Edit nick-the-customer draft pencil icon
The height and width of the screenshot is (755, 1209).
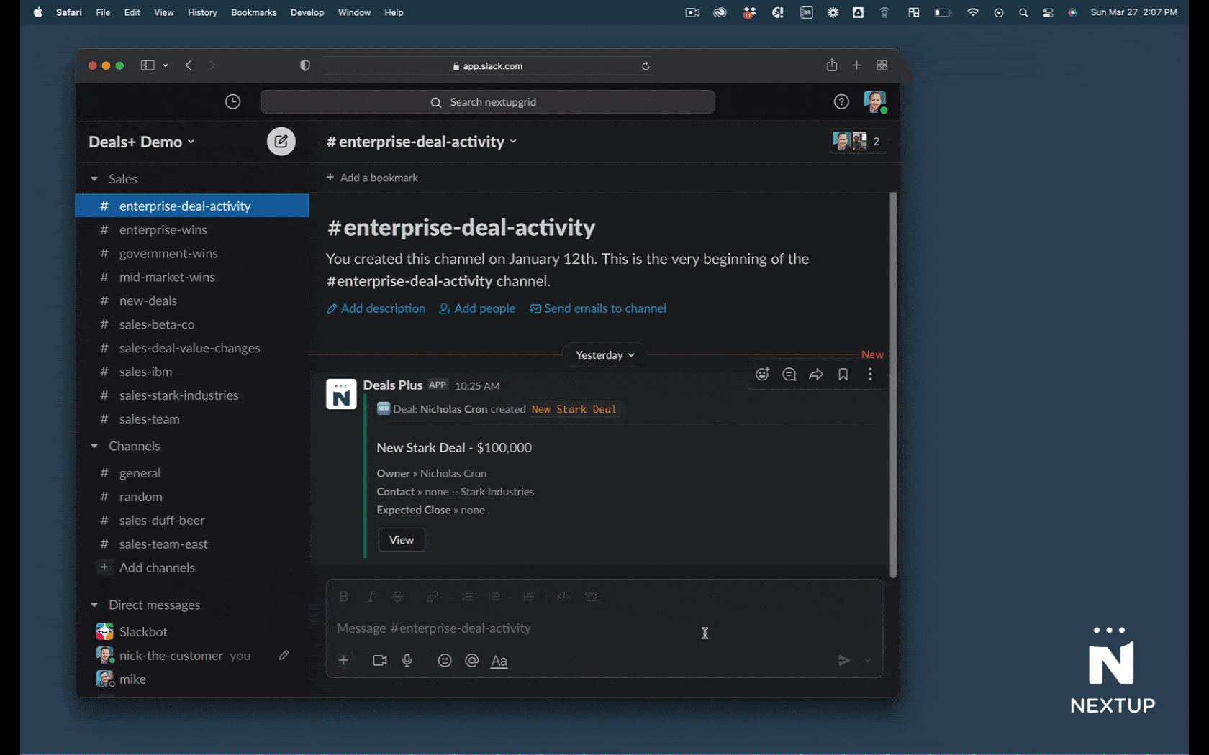(x=284, y=655)
